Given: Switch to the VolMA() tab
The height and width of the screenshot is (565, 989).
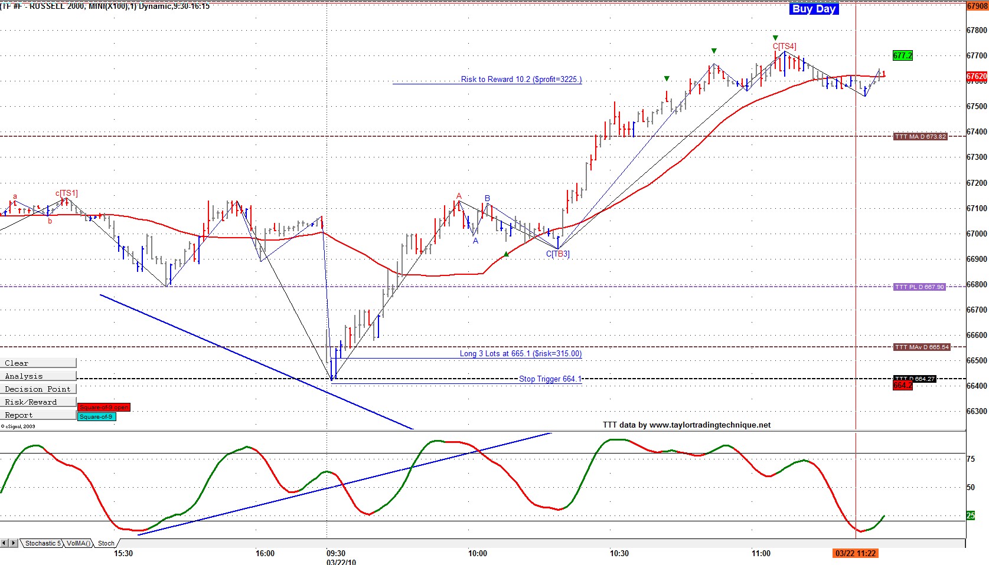Looking at the screenshot, I should pos(79,543).
